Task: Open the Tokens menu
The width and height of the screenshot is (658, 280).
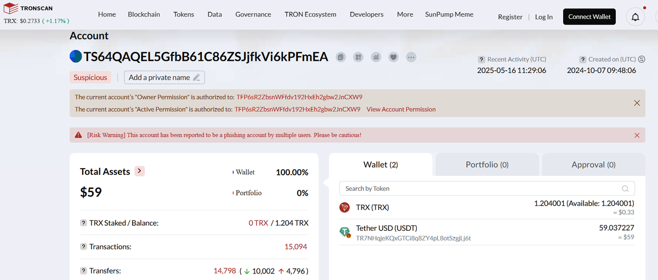Action: (x=184, y=14)
